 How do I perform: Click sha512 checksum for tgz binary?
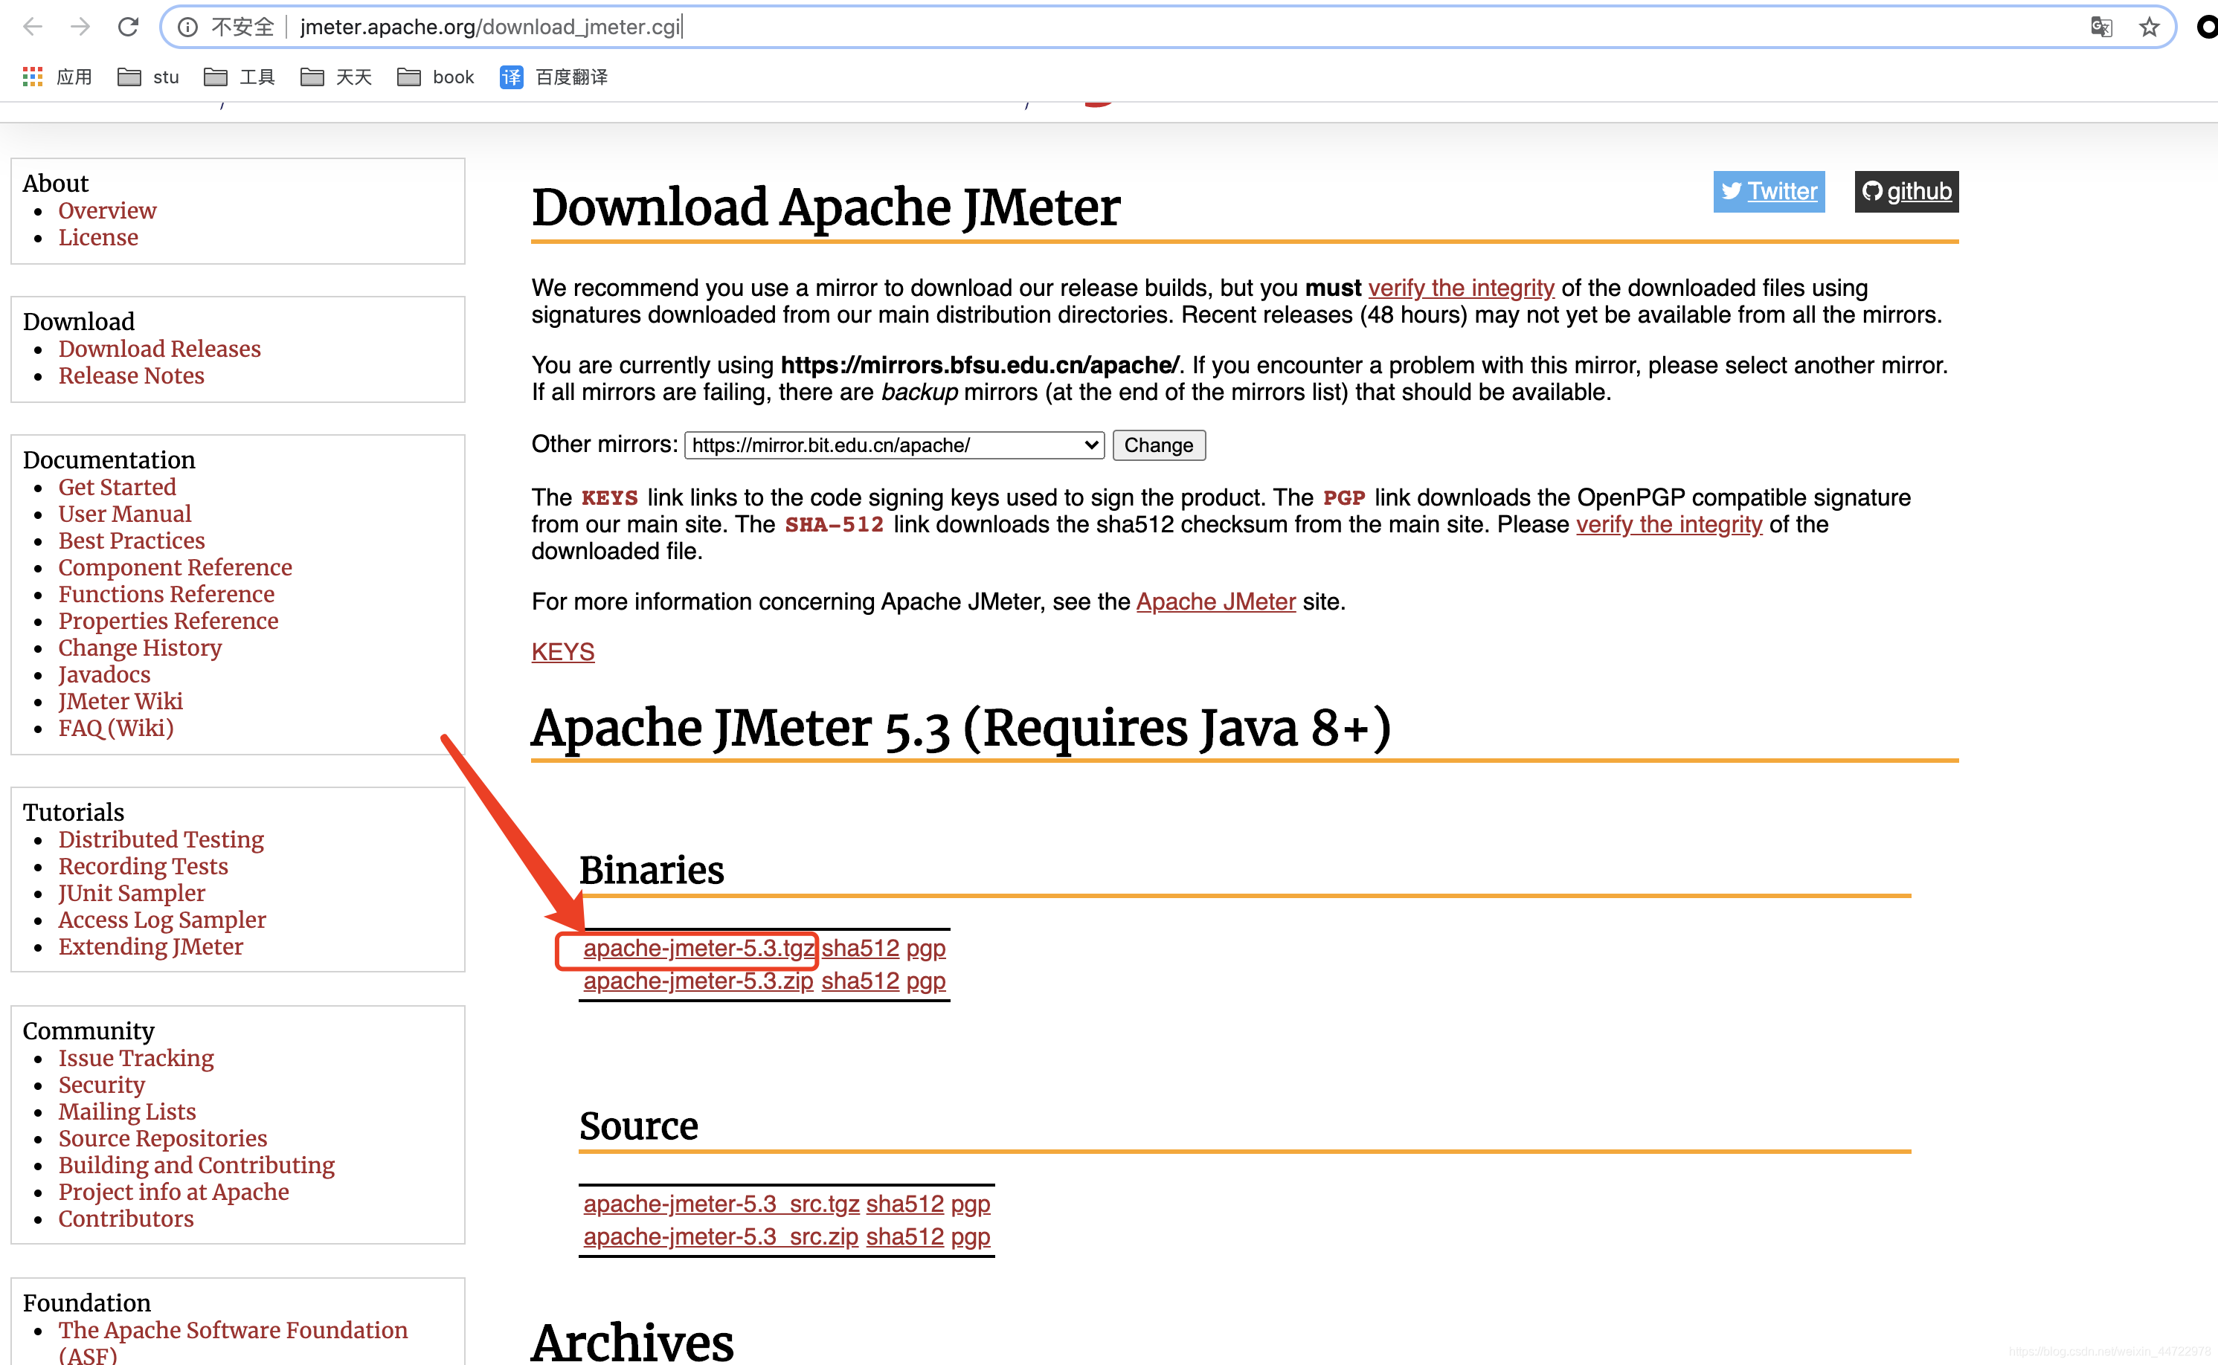855,947
